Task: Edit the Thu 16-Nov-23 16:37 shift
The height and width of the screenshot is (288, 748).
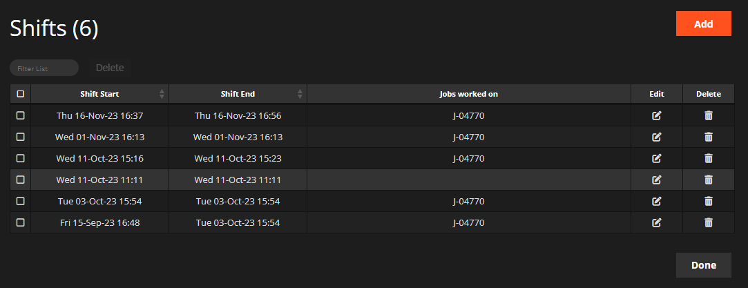Action: 656,115
